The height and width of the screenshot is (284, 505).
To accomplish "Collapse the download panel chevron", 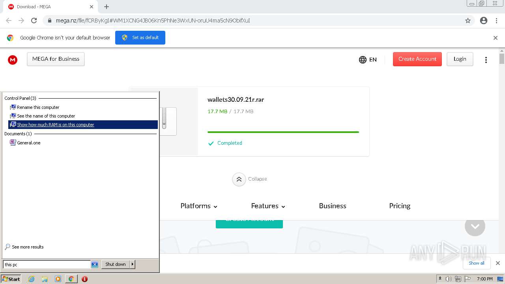I will pos(239,179).
